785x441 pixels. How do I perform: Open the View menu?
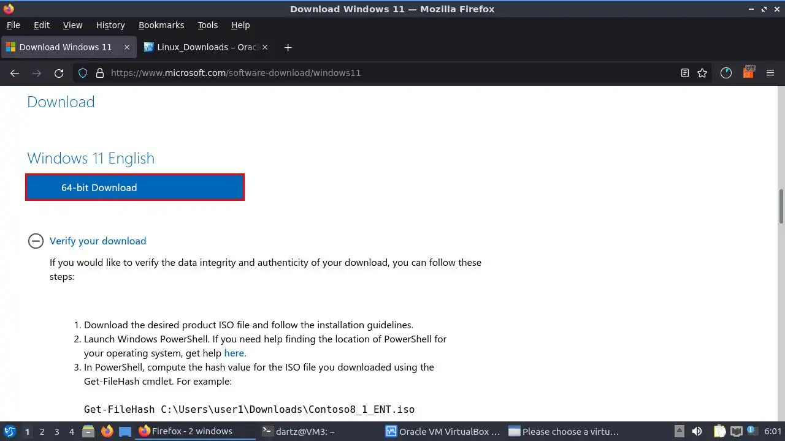tap(72, 25)
